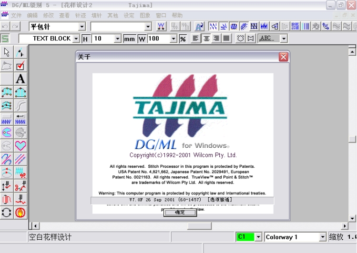Open the TEXT BLOCK dropdown
The image size is (357, 253).
76,39
